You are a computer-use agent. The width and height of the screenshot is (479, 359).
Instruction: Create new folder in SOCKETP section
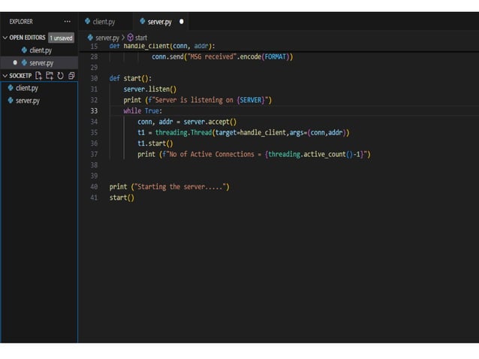(x=50, y=75)
